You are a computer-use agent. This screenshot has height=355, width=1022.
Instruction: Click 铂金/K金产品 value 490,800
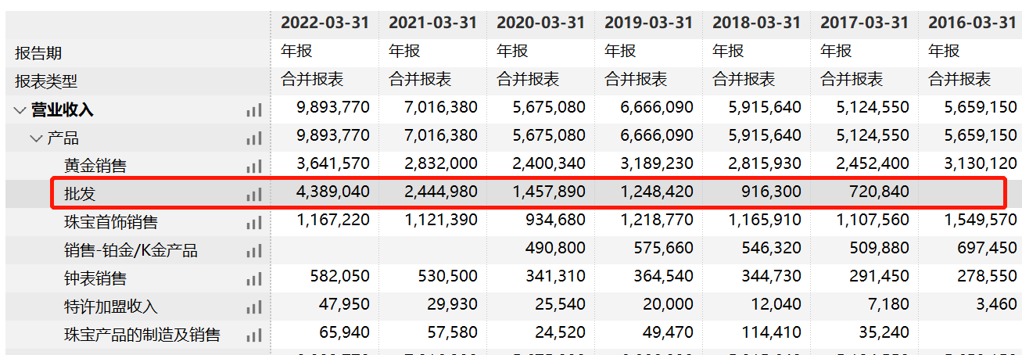tap(556, 248)
